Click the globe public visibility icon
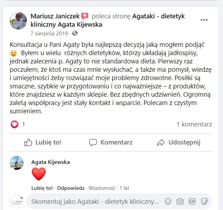 [x=75, y=33]
